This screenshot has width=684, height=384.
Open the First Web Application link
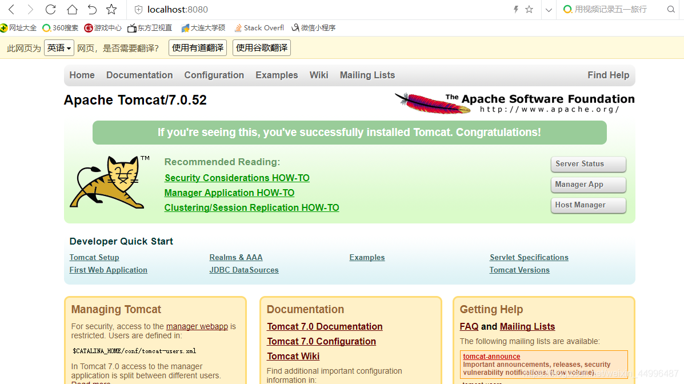pos(108,270)
